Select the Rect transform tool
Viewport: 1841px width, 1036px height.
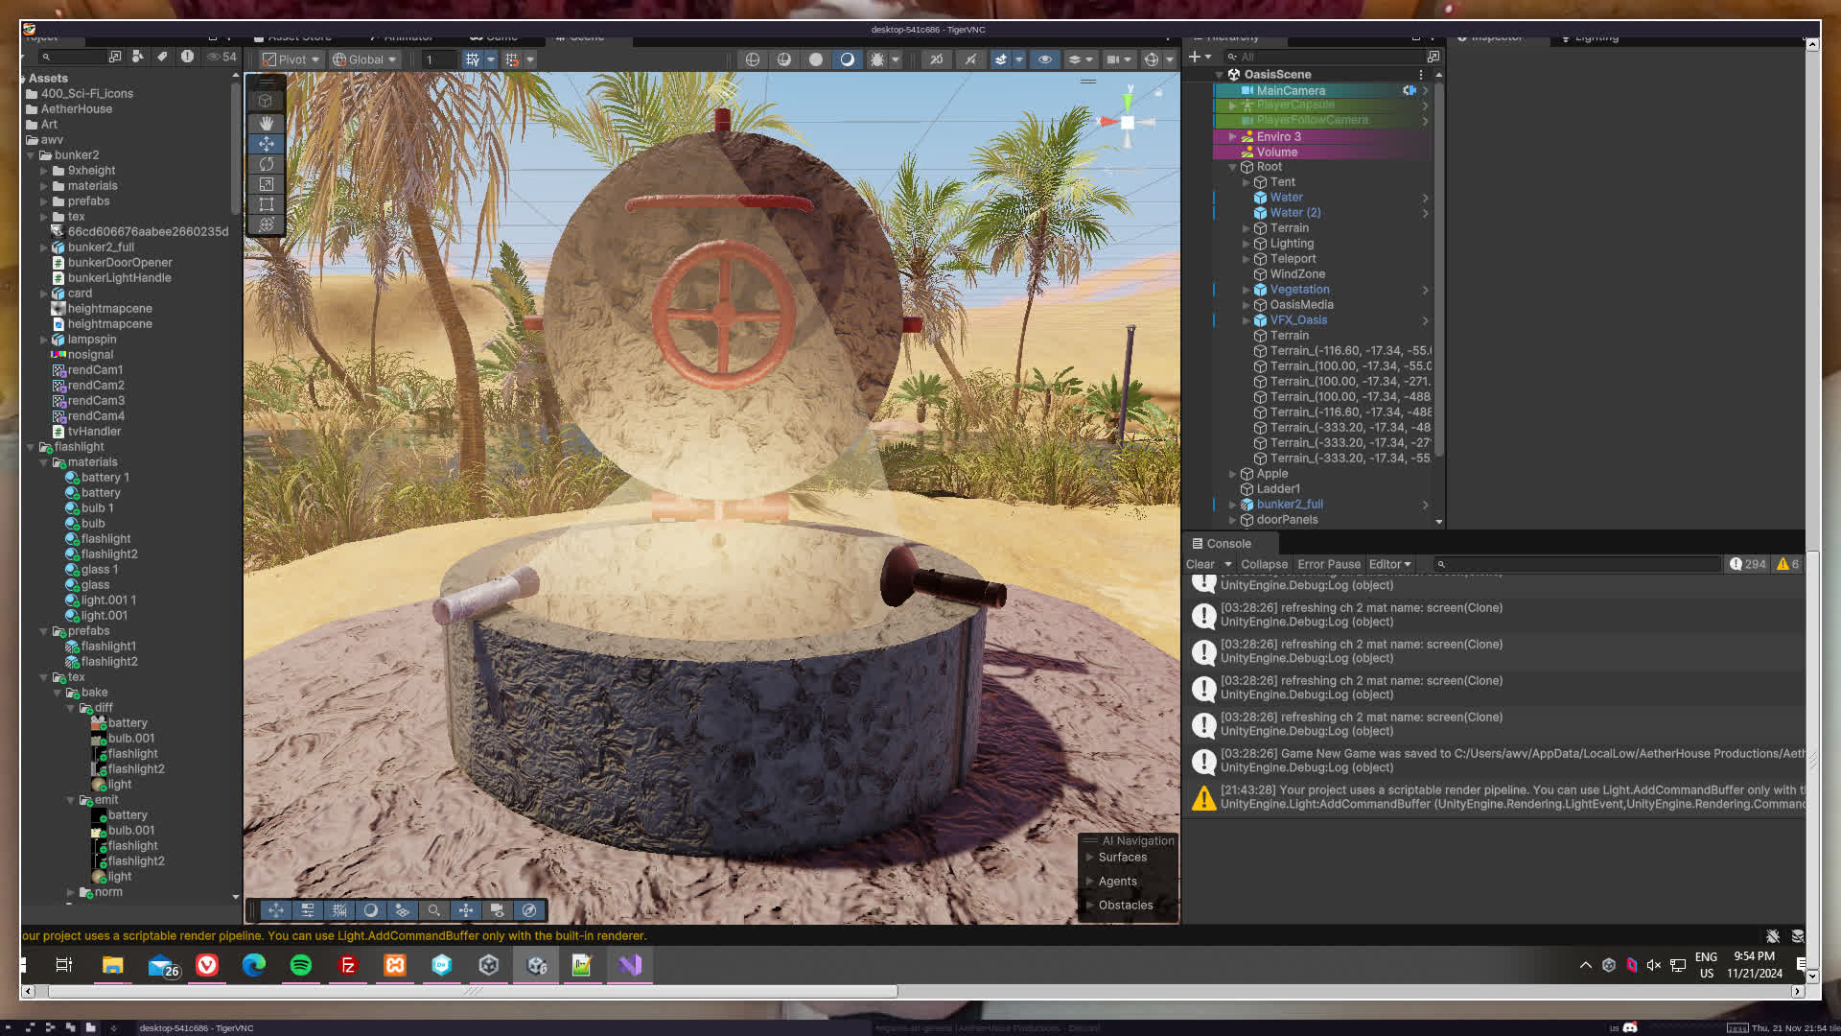267,204
